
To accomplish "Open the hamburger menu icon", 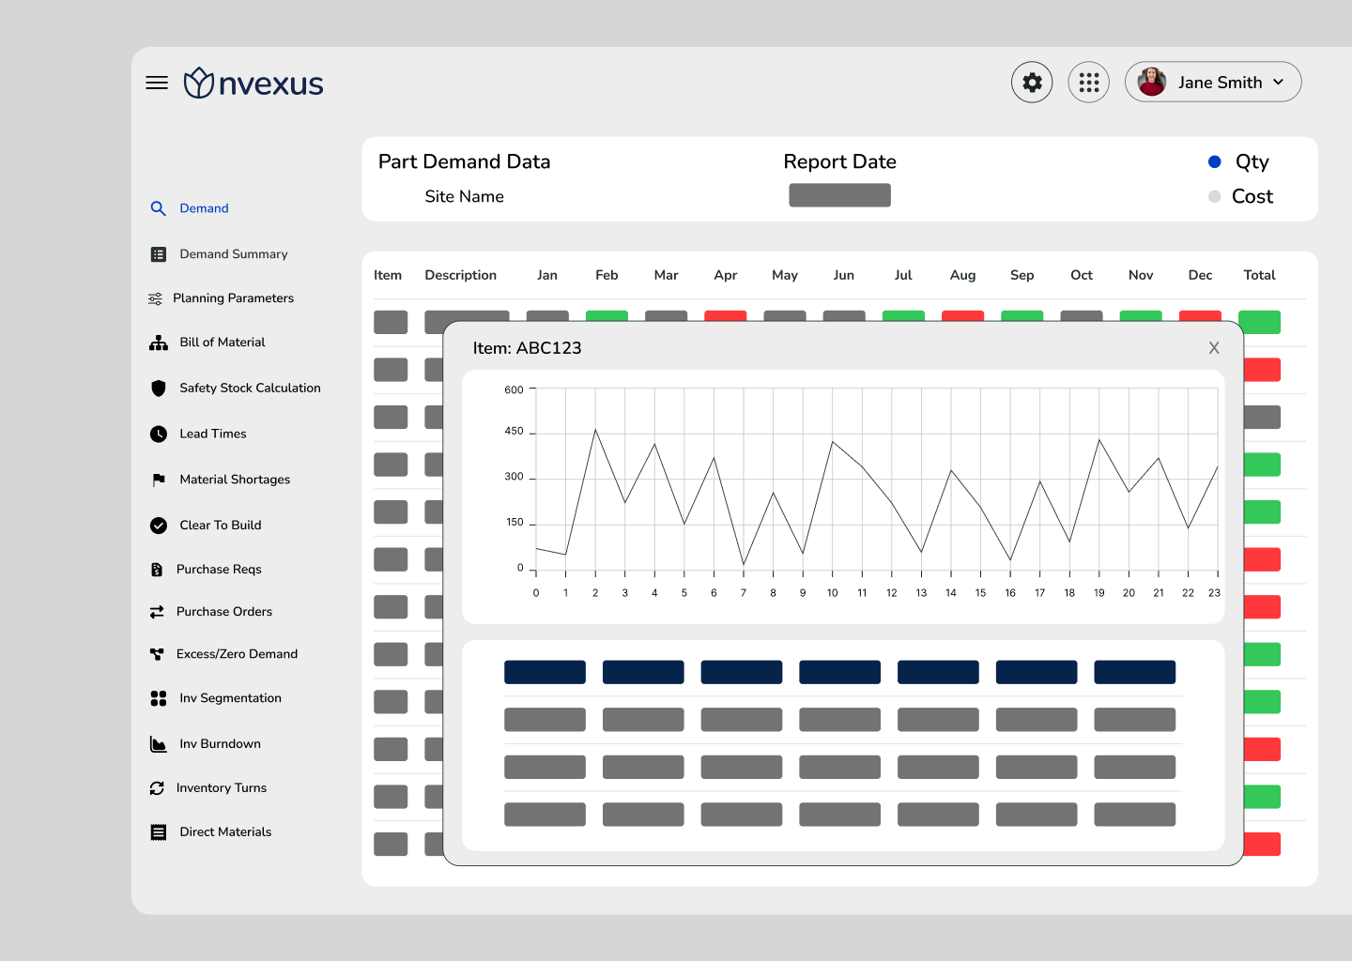I will point(157,83).
